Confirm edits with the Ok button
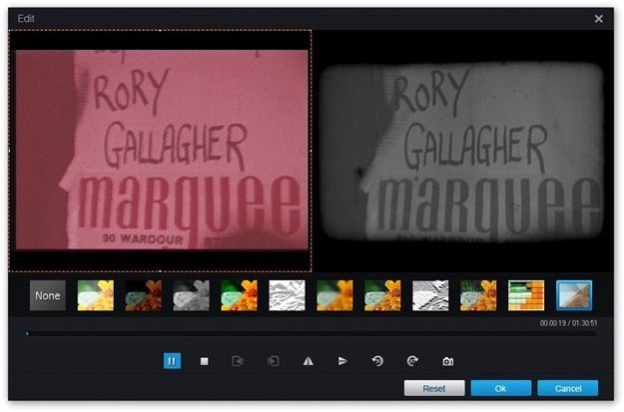The height and width of the screenshot is (412, 624). point(500,388)
